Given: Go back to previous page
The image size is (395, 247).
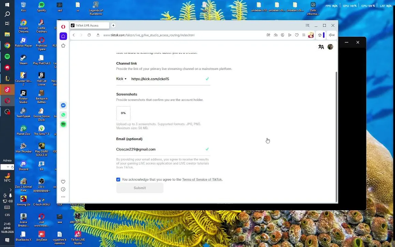Looking at the screenshot, I should (x=74, y=35).
